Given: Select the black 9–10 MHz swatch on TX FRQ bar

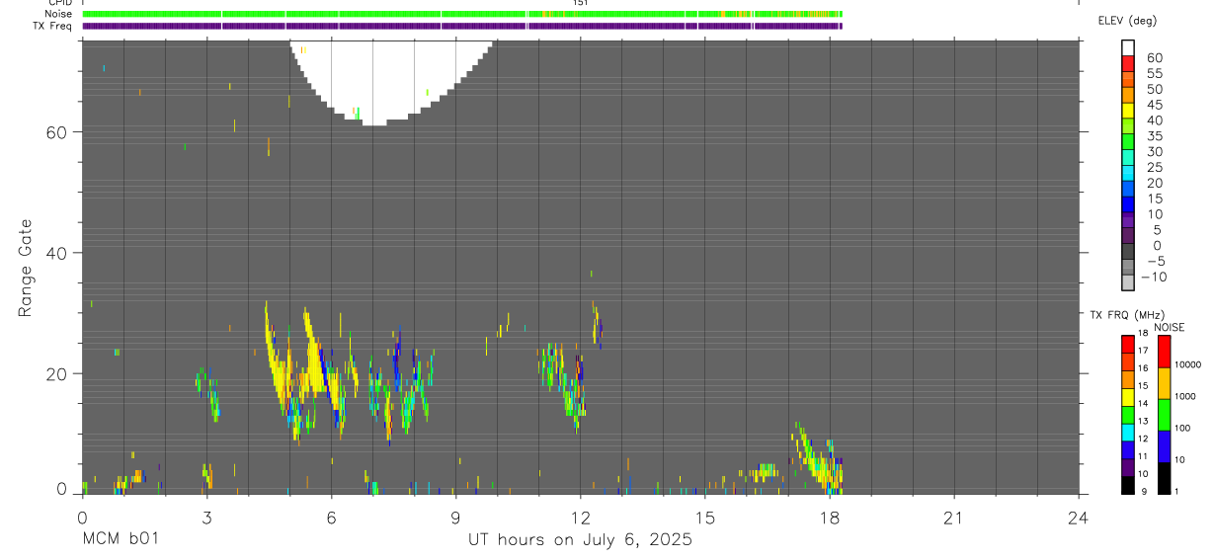Looking at the screenshot, I should point(1127,485).
